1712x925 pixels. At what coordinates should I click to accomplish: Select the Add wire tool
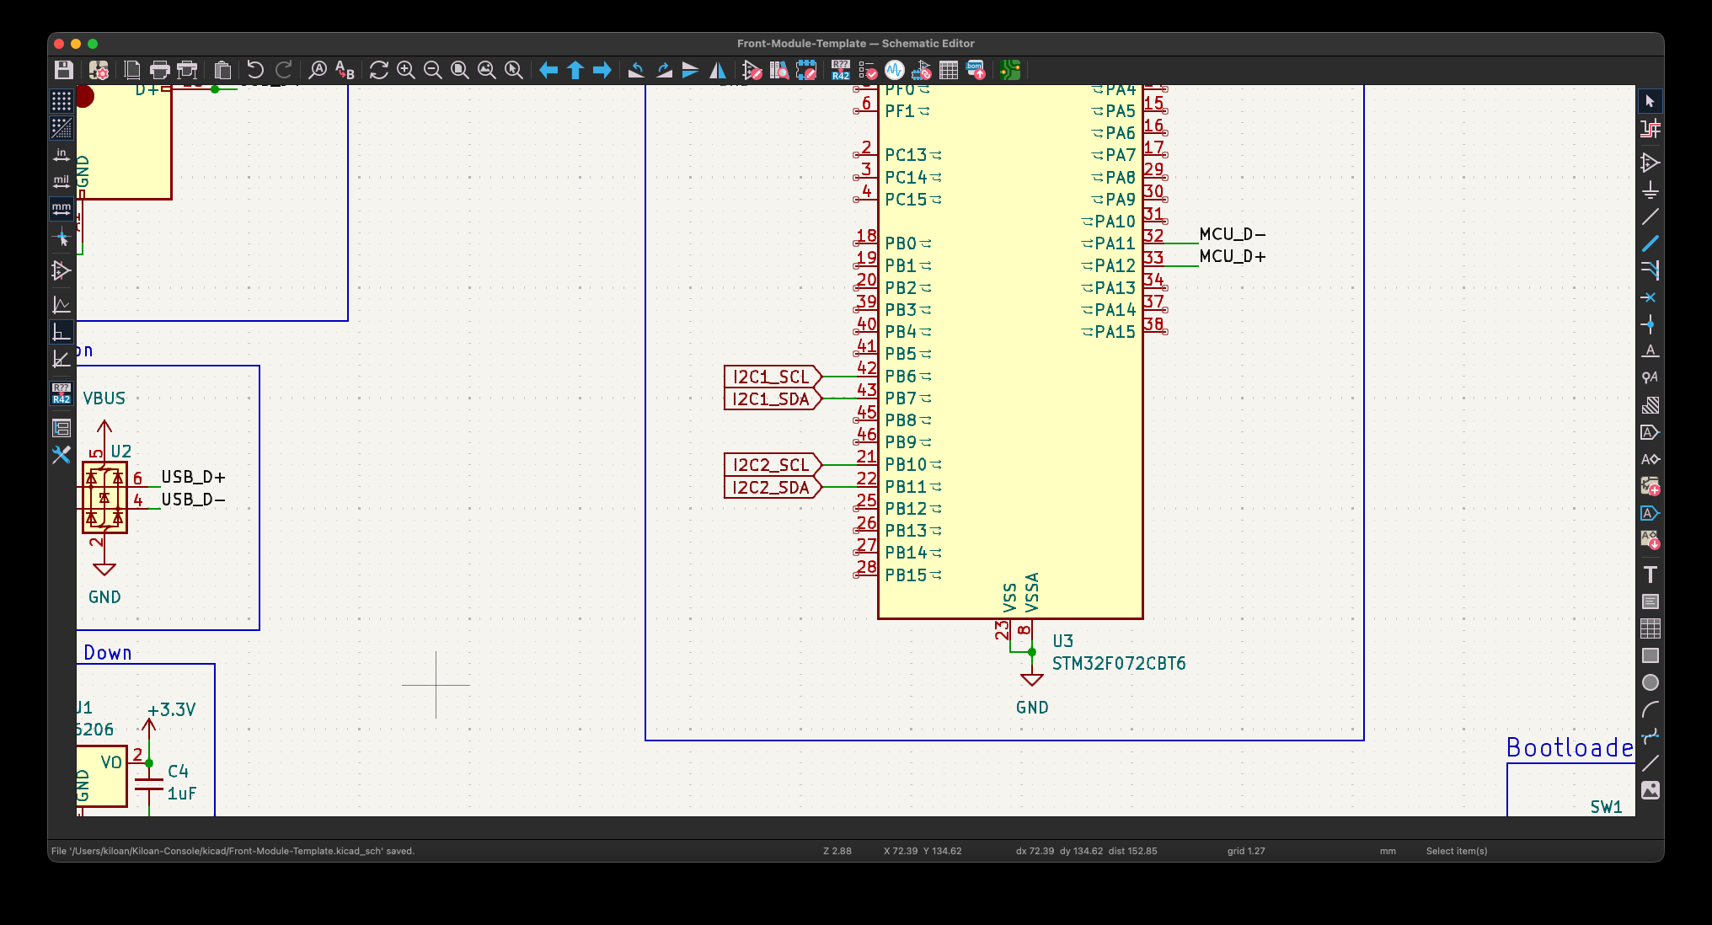[1650, 217]
